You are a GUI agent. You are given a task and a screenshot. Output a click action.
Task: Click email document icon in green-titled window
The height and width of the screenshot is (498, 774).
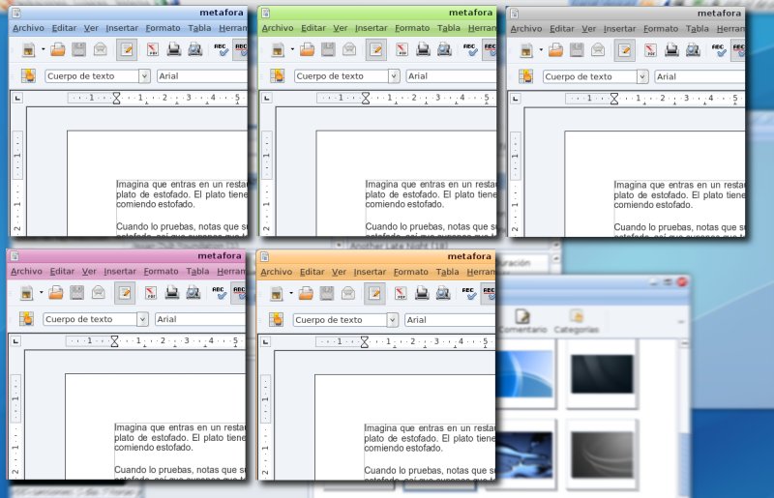pos(349,49)
